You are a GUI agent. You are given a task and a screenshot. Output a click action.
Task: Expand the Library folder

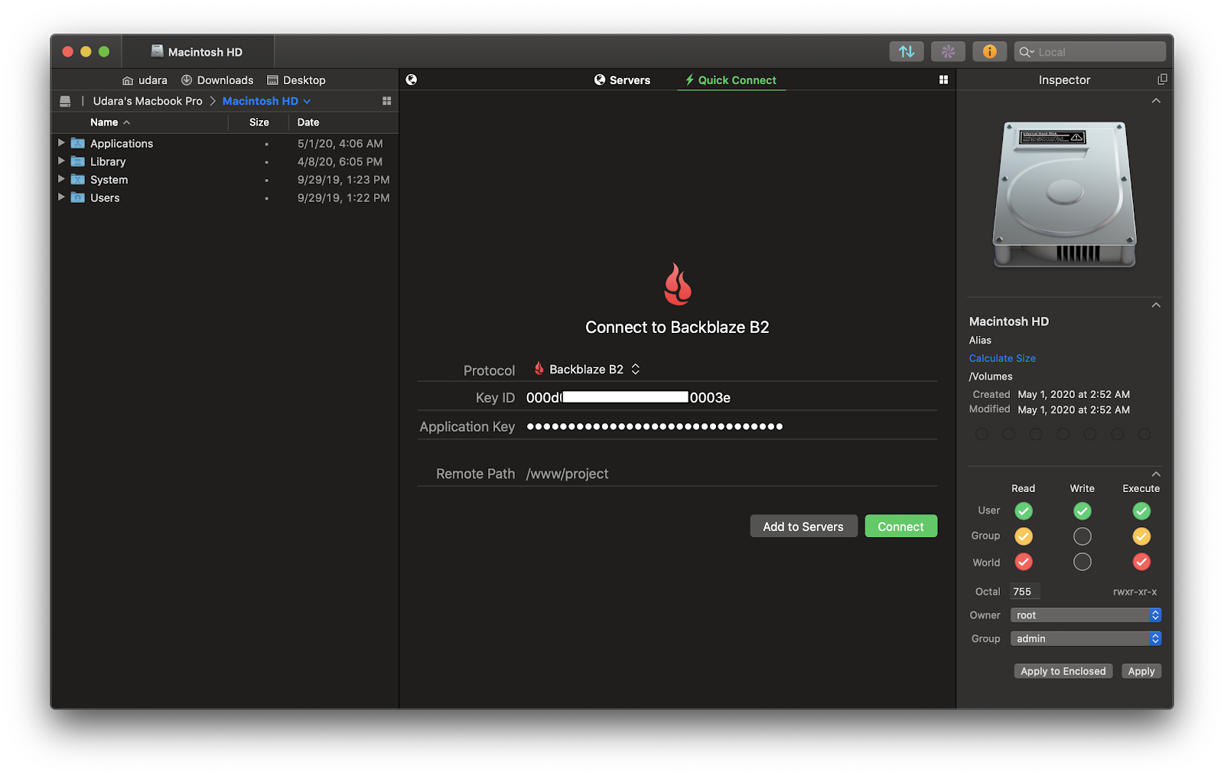(x=61, y=161)
